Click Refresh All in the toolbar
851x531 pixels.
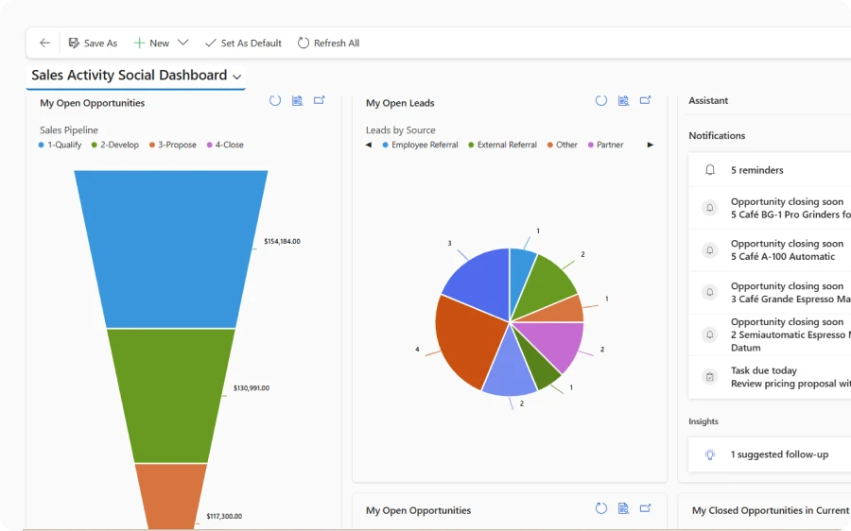328,43
